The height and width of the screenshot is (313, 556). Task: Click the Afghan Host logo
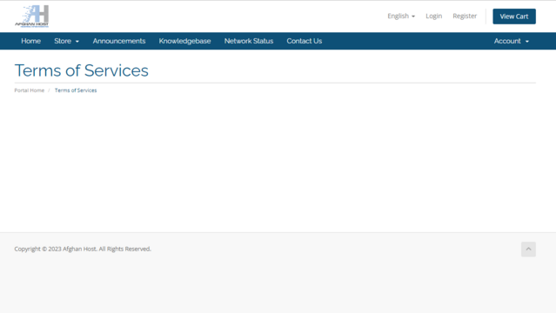click(31, 16)
